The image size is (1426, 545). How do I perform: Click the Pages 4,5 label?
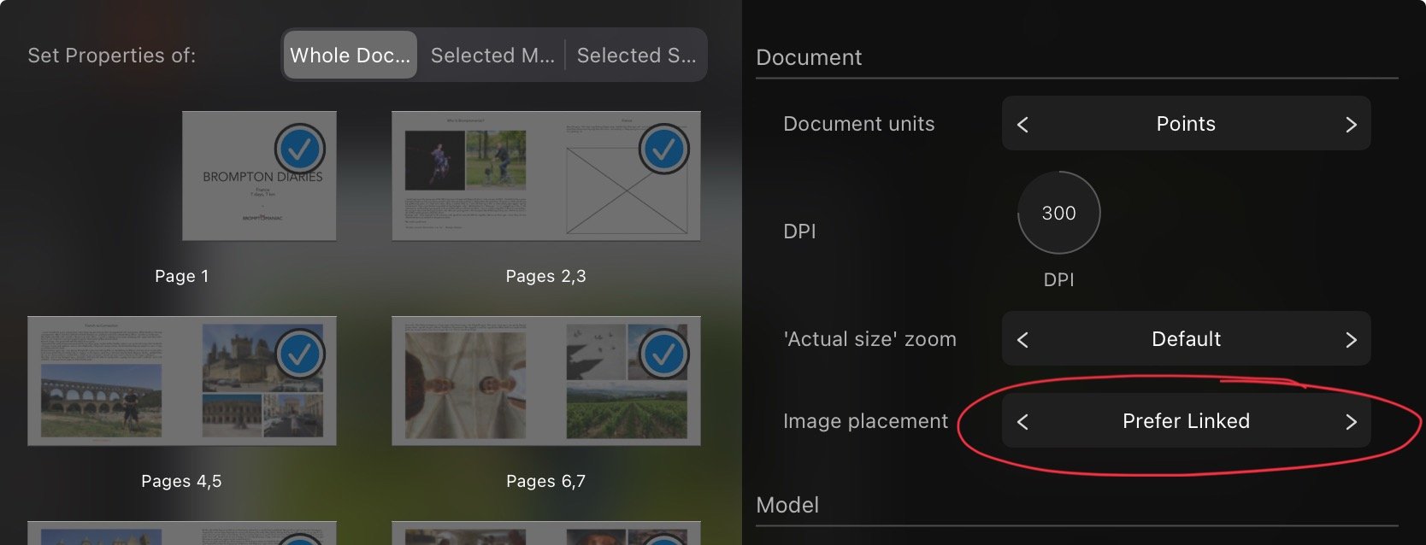182,481
